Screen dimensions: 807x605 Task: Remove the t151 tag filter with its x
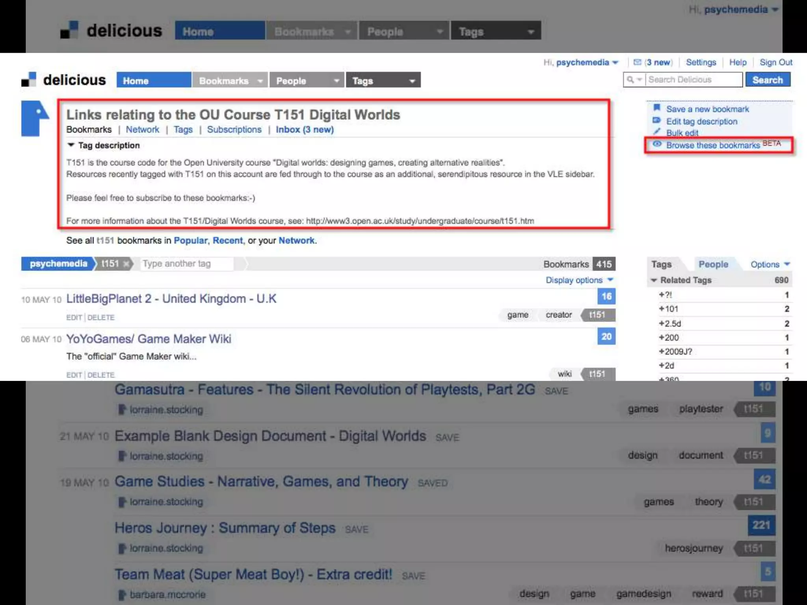point(126,264)
